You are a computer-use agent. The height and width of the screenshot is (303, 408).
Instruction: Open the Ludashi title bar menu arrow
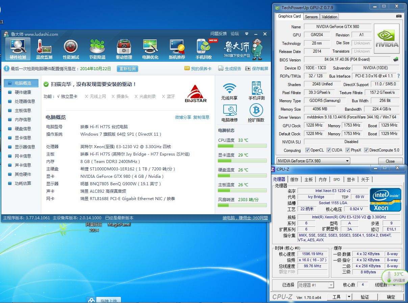247,34
